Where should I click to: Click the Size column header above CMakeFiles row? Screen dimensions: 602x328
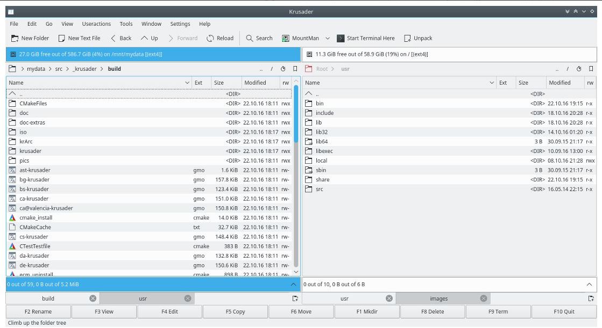point(226,83)
